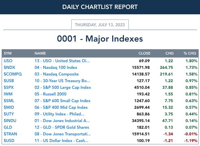Viewport: 200px width, 146px height.
Task: Click the 0001 - Major Indexes title
Action: pos(100,39)
